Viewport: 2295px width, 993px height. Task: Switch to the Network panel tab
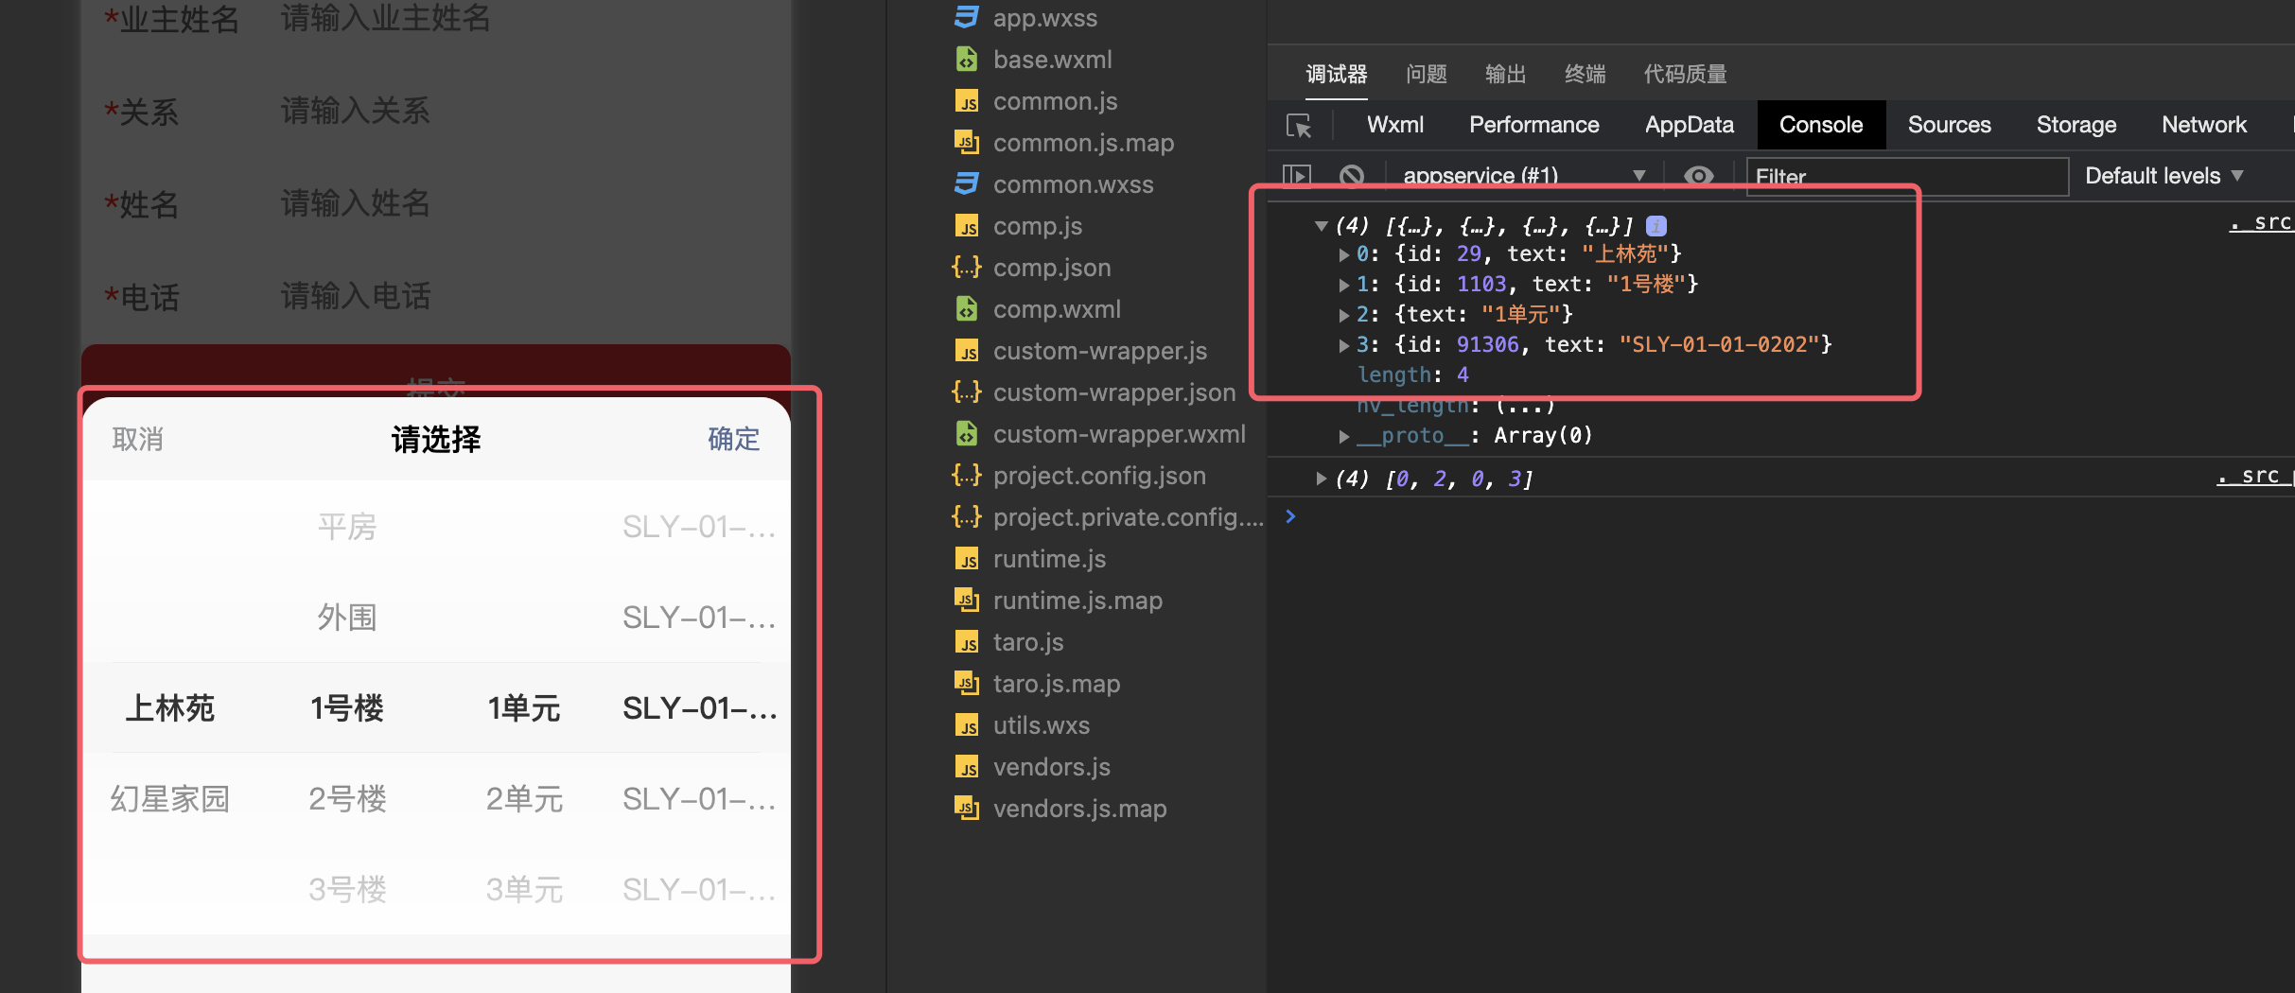click(x=2203, y=124)
